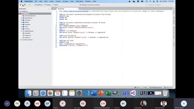Open the Slide Show menu
194x109 pixels.
pos(79,1)
